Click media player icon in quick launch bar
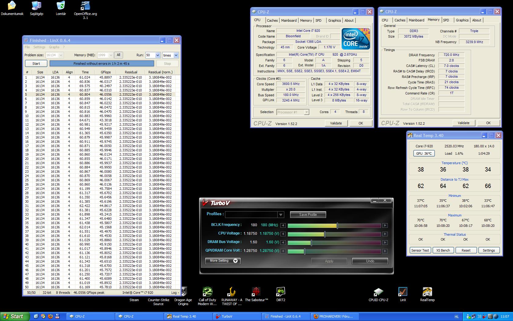The height and width of the screenshot is (321, 513). pyautogui.click(x=43, y=316)
